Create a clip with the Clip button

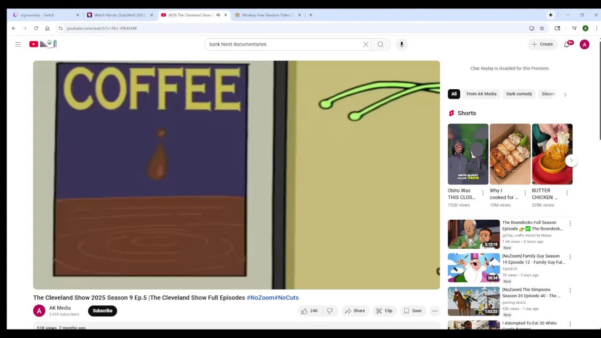(384, 311)
